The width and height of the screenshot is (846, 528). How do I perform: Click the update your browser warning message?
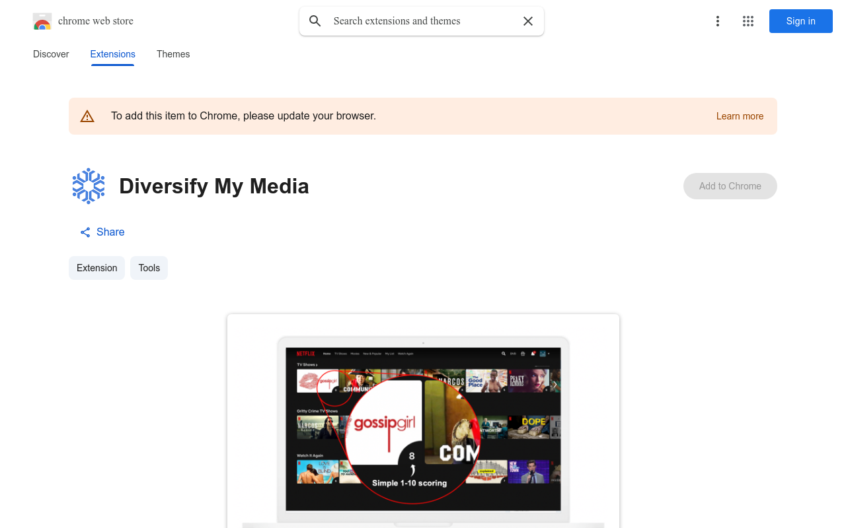[243, 116]
